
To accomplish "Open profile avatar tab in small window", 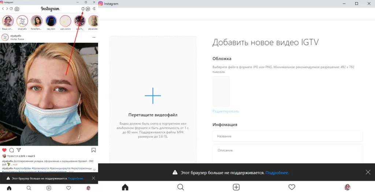I will tap(88, 188).
